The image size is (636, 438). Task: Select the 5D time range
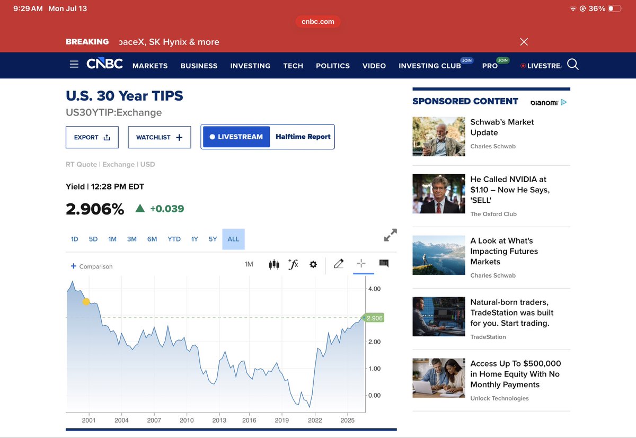tap(93, 239)
